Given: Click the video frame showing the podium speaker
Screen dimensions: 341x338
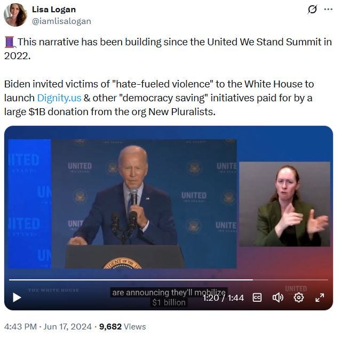Looking at the screenshot, I should pyautogui.click(x=122, y=204).
